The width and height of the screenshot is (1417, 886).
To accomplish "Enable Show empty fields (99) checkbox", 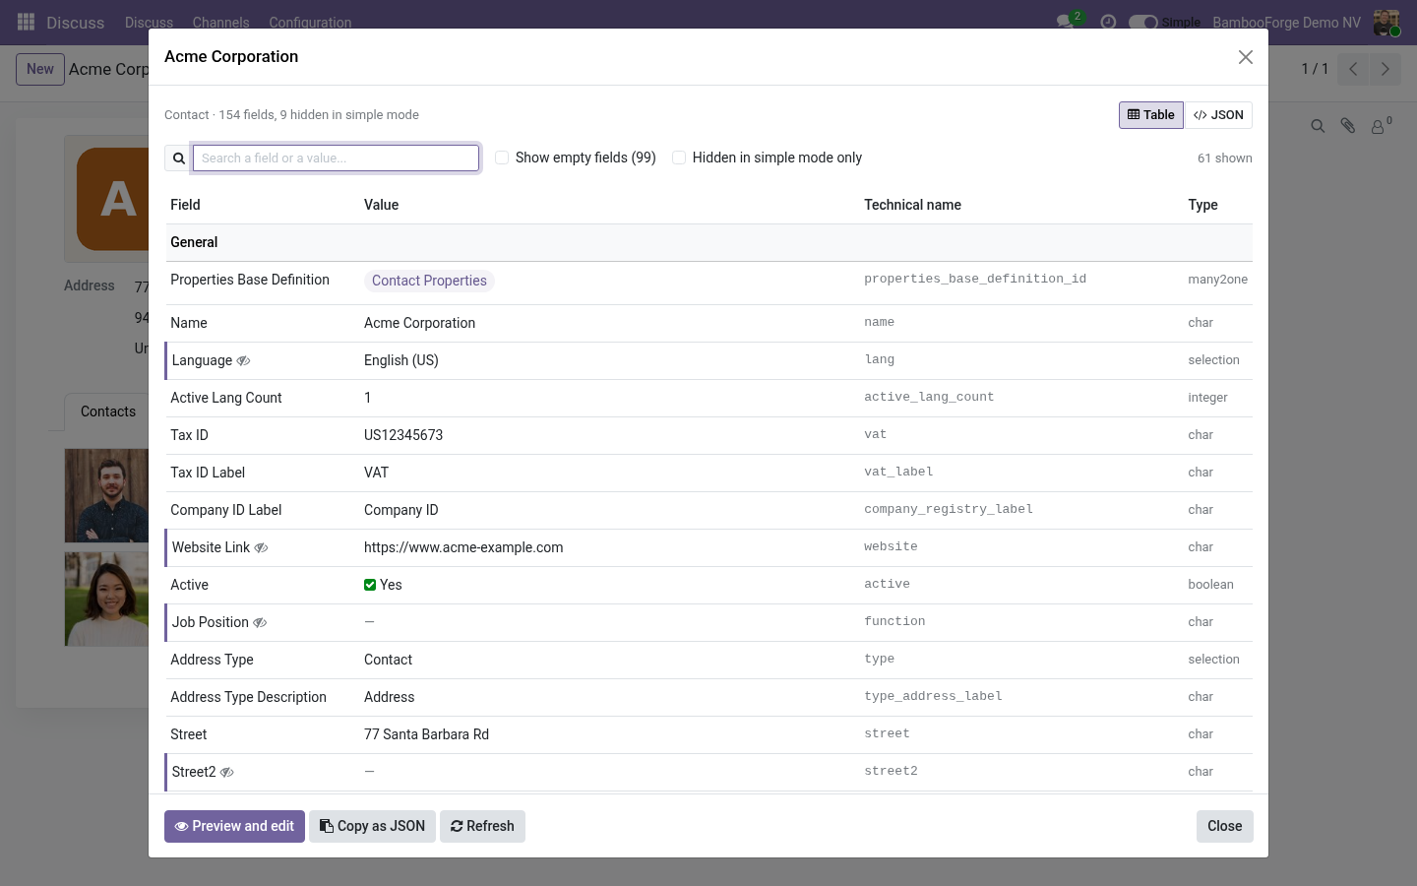I will pyautogui.click(x=502, y=158).
